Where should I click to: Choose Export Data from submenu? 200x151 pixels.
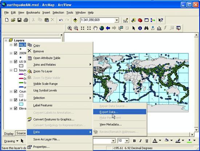point(120,112)
